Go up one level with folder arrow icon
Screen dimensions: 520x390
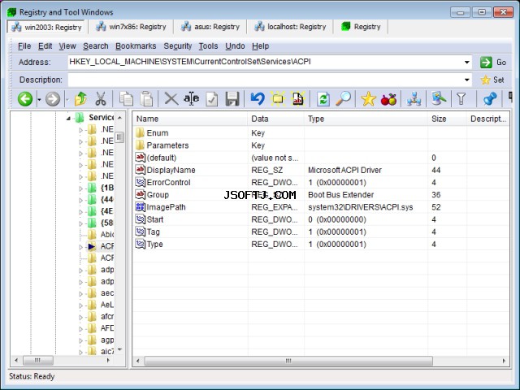(x=80, y=99)
